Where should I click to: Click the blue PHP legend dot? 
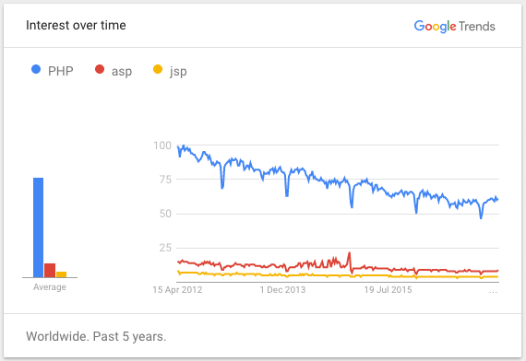36,69
